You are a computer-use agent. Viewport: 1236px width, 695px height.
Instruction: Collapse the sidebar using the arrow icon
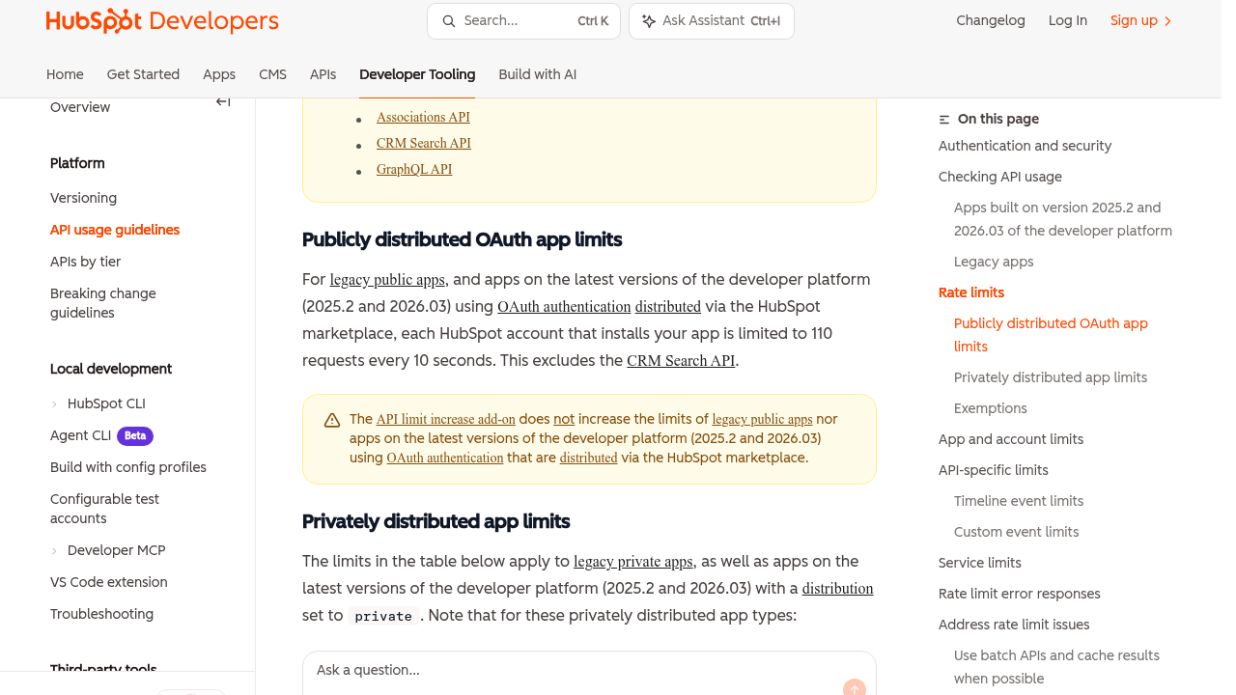click(x=223, y=102)
